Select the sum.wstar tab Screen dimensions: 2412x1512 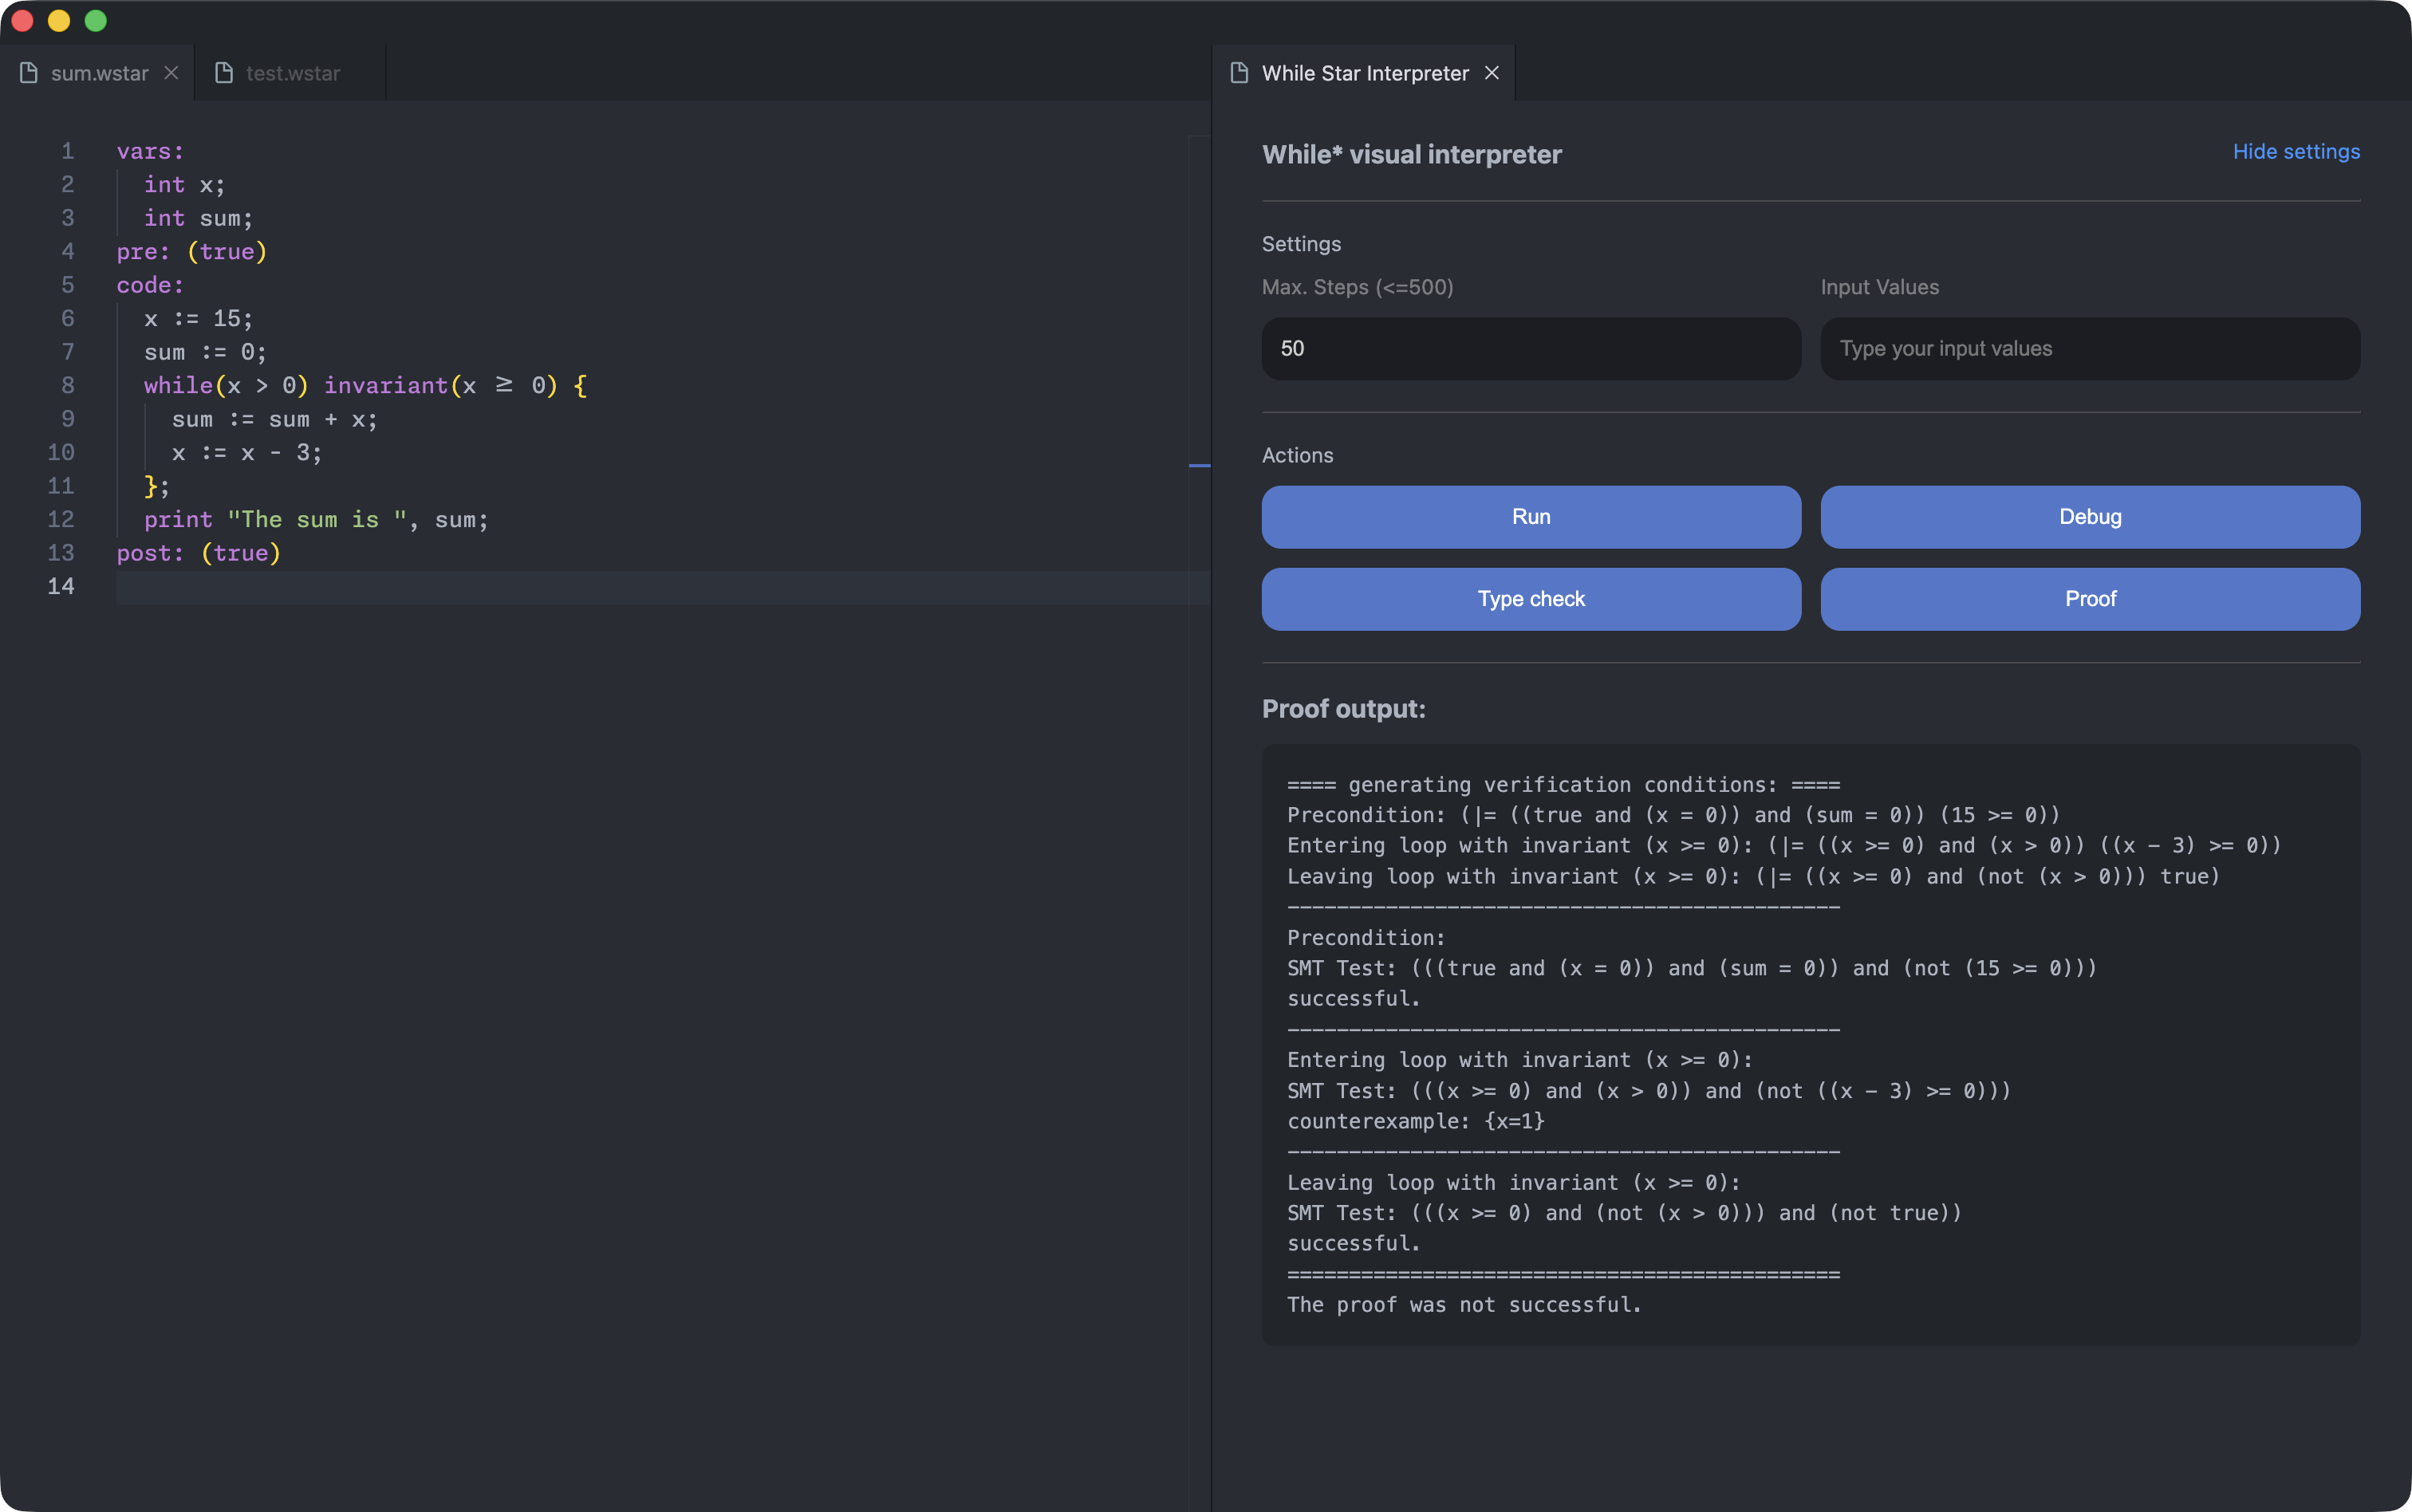click(x=99, y=73)
